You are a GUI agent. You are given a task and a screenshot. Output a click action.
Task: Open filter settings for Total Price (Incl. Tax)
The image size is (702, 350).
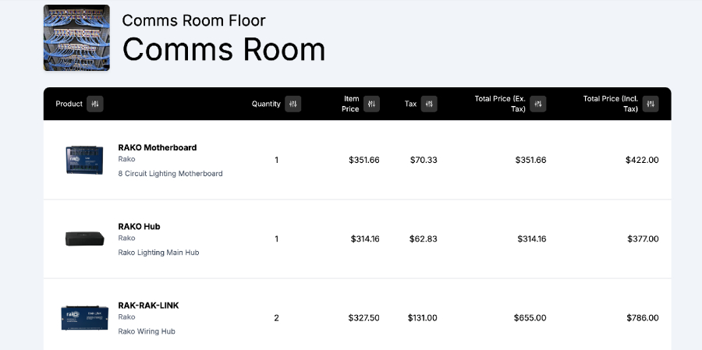pyautogui.click(x=651, y=104)
